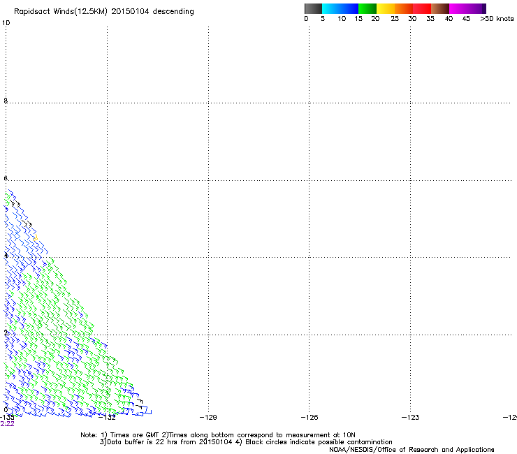
Task: Click the note line starting 'Note: 1) Times are GMT'
Action: click(218, 435)
